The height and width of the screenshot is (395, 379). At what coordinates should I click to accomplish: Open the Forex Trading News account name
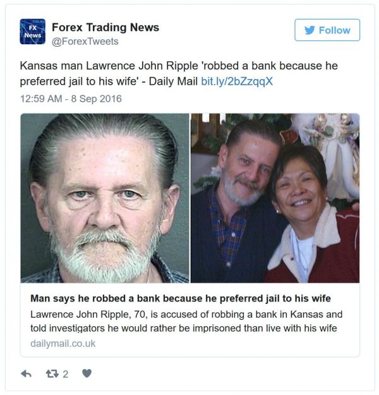pyautogui.click(x=105, y=27)
